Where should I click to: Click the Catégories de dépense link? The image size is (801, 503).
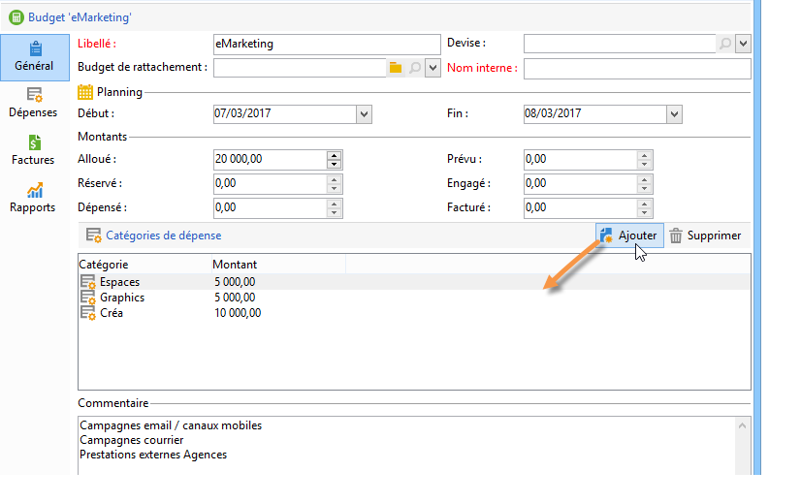(x=164, y=236)
